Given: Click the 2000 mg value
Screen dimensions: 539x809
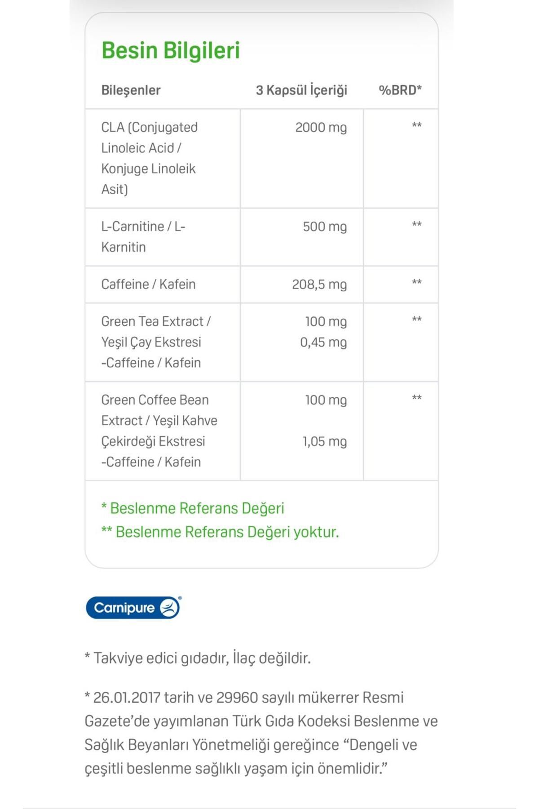Looking at the screenshot, I should tap(321, 128).
